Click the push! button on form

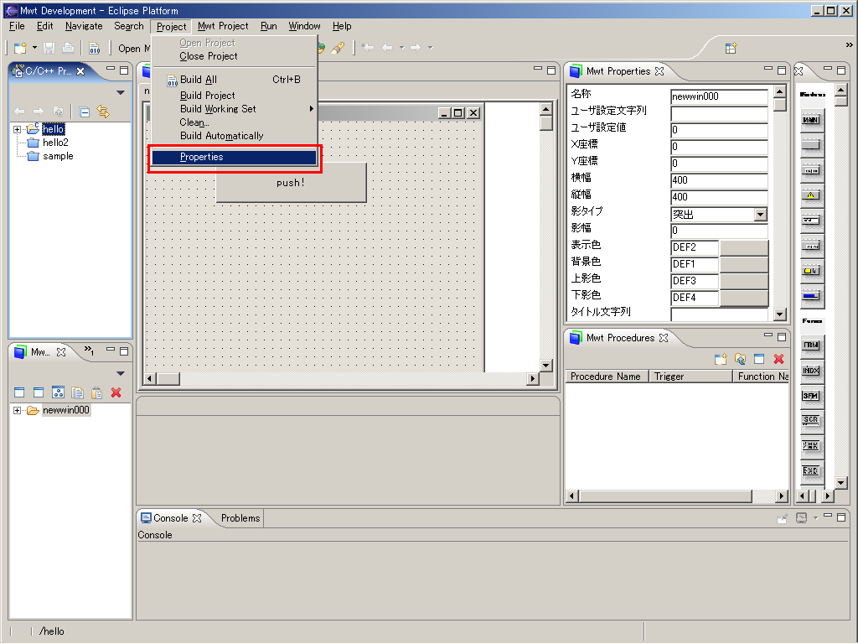point(291,183)
